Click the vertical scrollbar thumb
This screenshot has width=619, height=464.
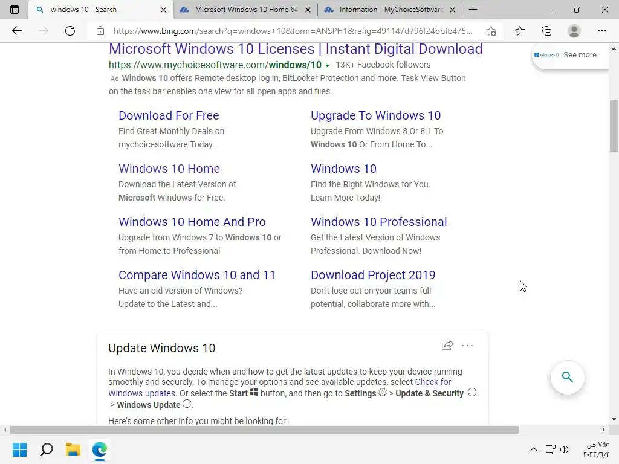614,126
